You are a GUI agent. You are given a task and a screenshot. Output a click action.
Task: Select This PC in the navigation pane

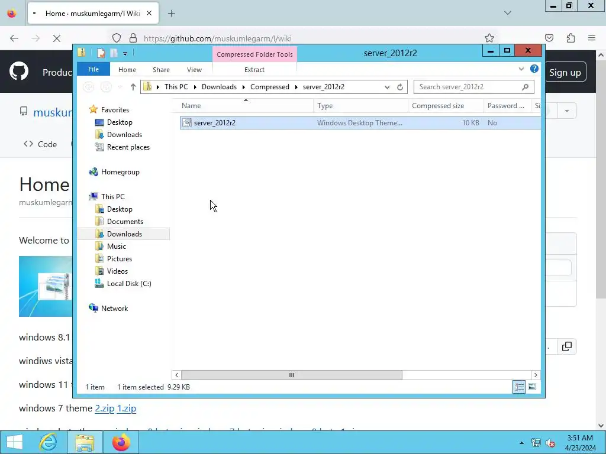point(113,196)
